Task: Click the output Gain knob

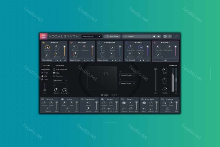Action: coord(165,70)
